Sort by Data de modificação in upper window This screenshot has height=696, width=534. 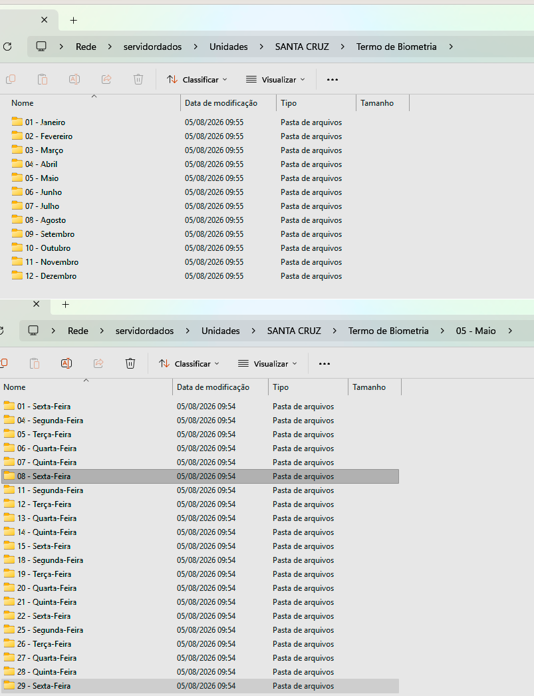pyautogui.click(x=221, y=103)
